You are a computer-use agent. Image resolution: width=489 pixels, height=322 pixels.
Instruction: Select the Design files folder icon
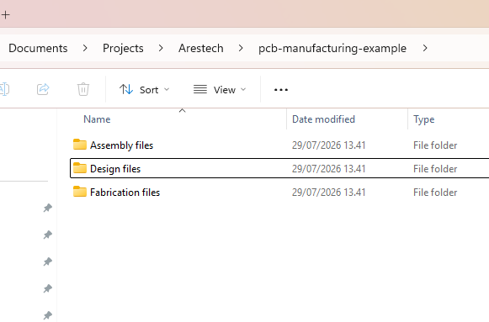click(80, 168)
